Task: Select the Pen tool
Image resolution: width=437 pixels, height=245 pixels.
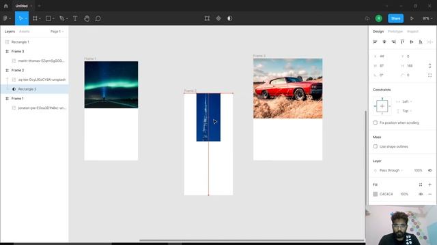Action: 62,18
